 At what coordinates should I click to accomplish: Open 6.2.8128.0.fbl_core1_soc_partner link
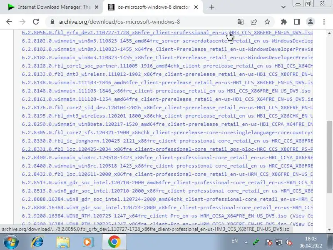[167, 66]
